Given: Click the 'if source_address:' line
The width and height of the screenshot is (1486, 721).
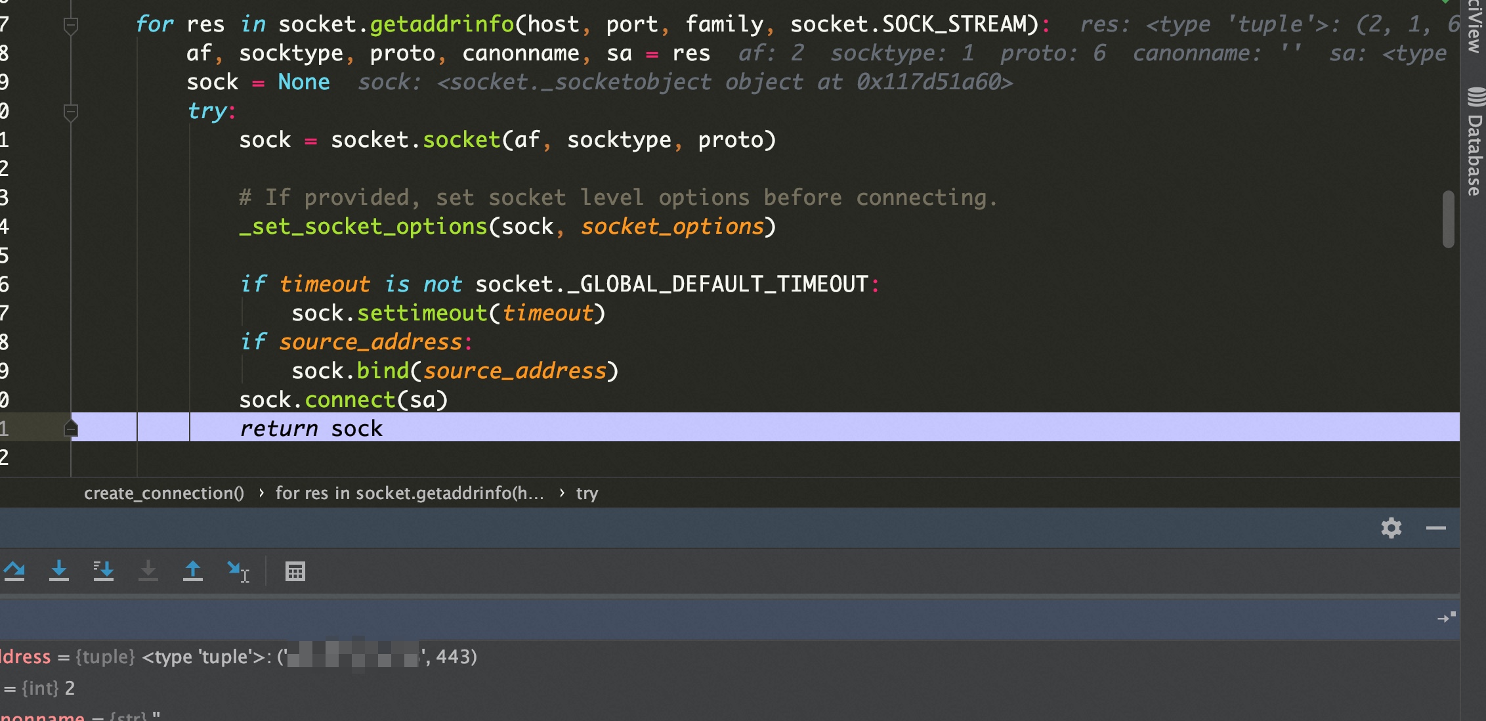Looking at the screenshot, I should coord(356,342).
